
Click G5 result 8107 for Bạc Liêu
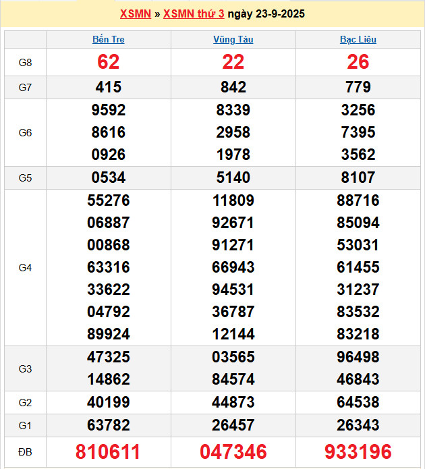(358, 178)
